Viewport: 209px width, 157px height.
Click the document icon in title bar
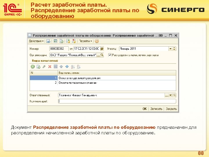click(30, 35)
